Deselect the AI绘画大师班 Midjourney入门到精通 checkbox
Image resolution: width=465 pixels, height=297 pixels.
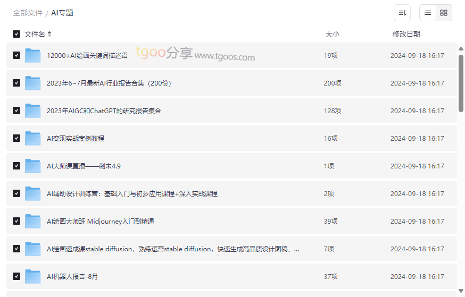coord(16,222)
